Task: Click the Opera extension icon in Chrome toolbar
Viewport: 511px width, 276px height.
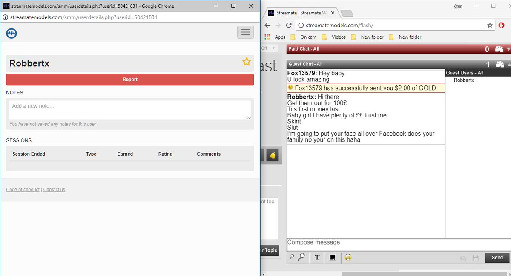Action: pyautogui.click(x=502, y=25)
